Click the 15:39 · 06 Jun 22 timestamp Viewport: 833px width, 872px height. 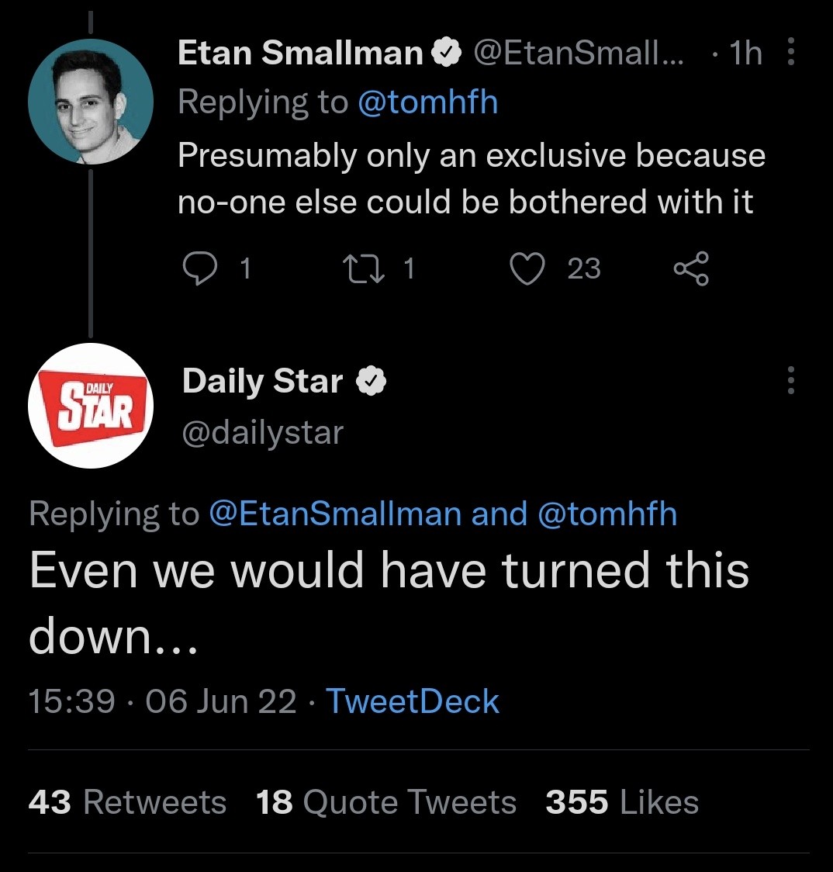(x=162, y=701)
